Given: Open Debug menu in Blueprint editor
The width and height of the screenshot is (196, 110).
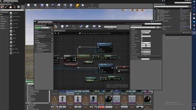Looking at the screenshot, I should (50, 24).
